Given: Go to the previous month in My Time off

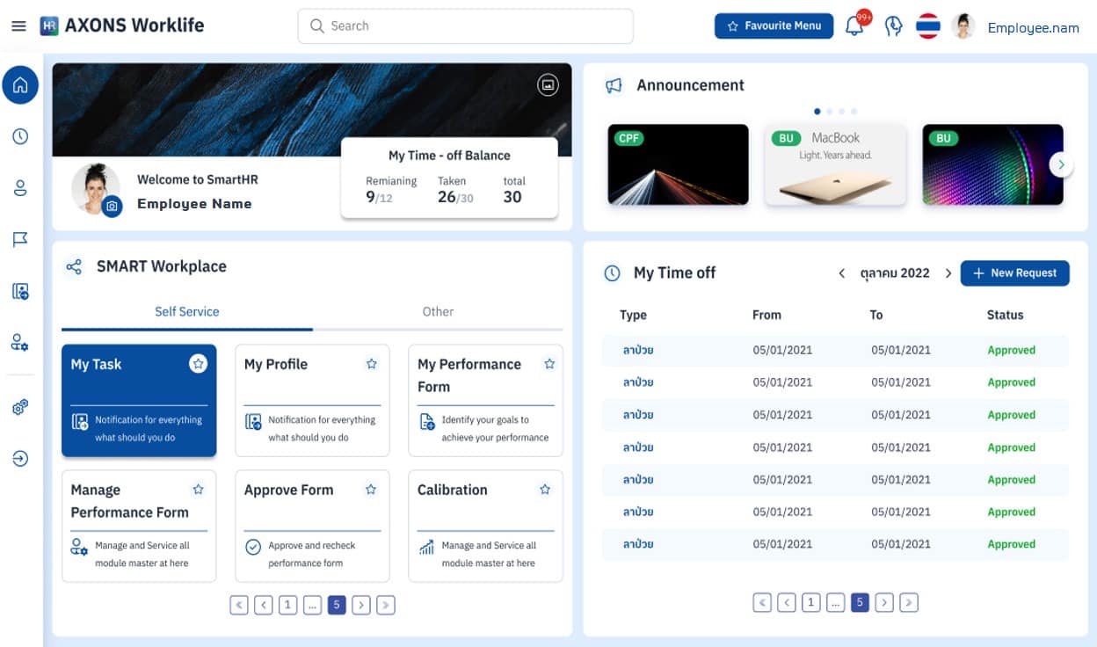Looking at the screenshot, I should pos(841,273).
